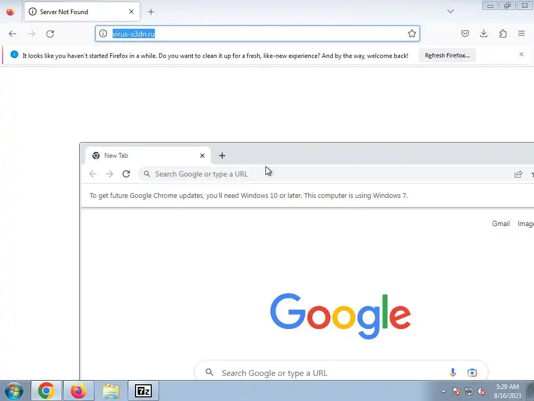Click Chrome back arrow
The height and width of the screenshot is (401, 534).
pos(93,174)
